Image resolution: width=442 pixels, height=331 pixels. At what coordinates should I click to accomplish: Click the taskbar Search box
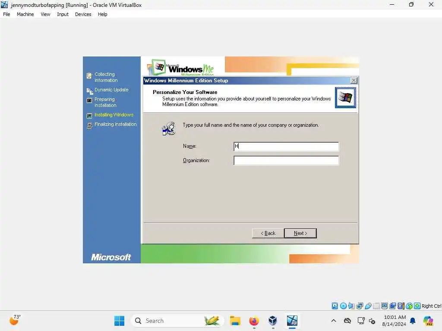tap(177, 321)
